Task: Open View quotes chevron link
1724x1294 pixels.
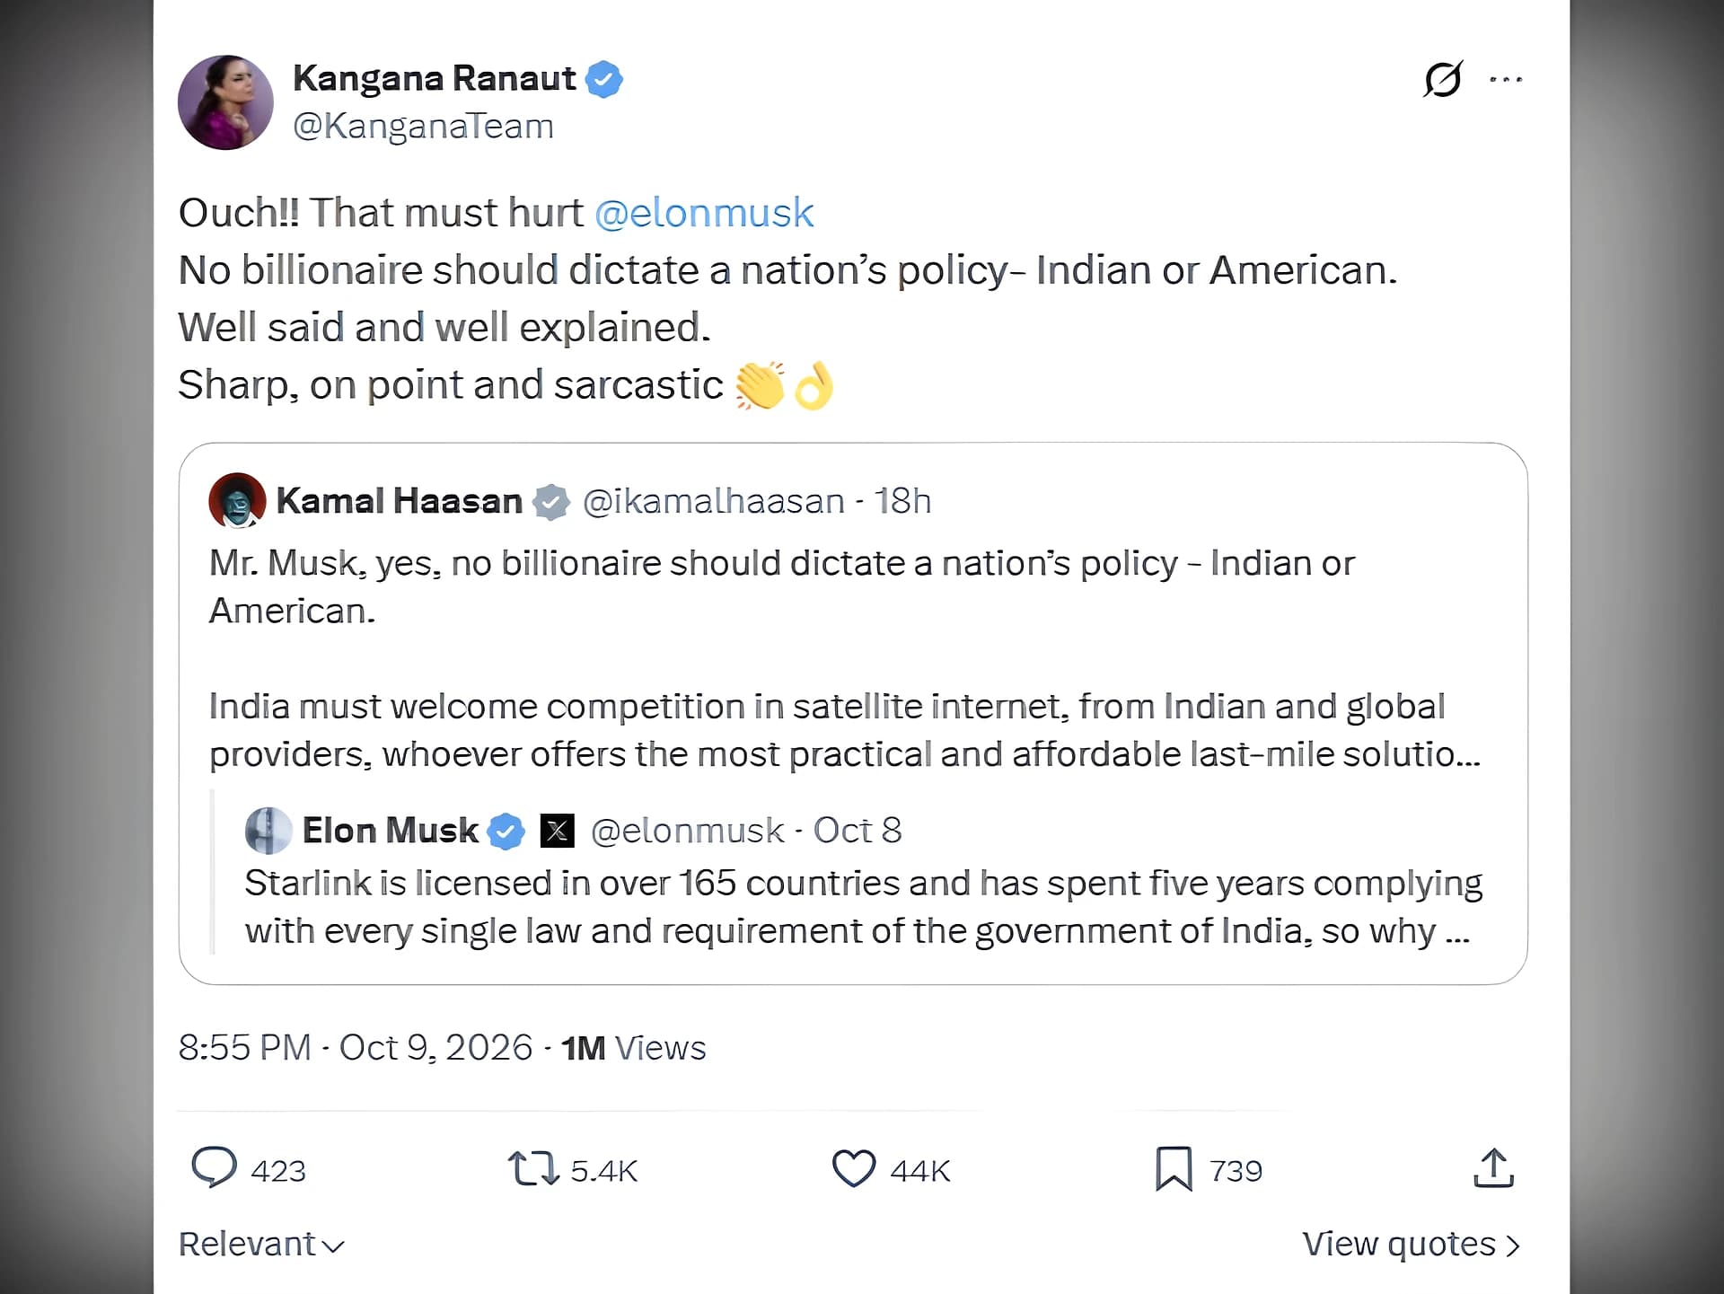Action: 1411,1245
